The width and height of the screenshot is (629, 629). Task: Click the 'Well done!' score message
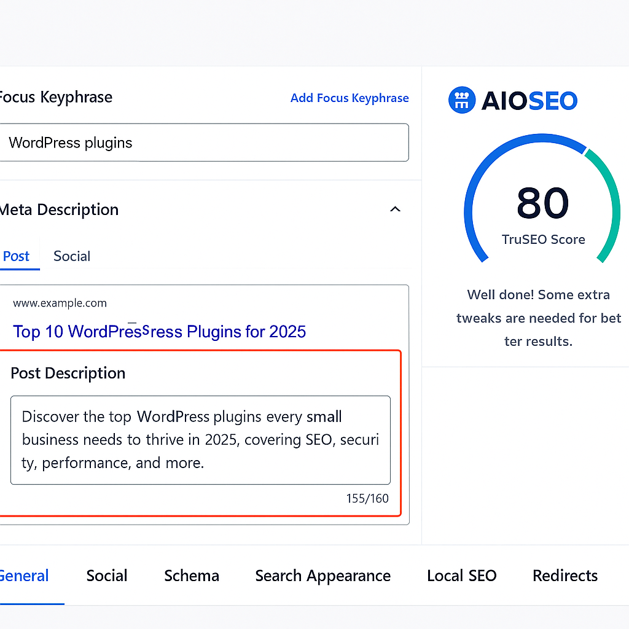tap(538, 318)
